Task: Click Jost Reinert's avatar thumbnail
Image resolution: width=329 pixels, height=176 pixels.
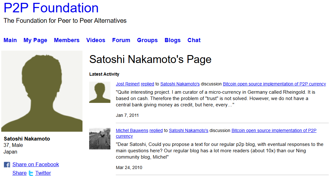Action: 100,92
